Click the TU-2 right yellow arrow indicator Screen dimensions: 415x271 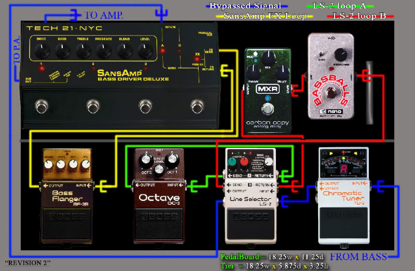pyautogui.click(x=356, y=153)
